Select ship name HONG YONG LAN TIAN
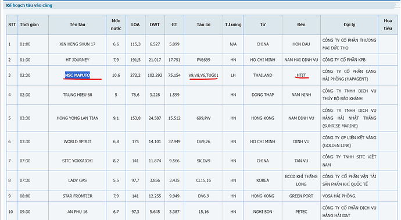Viewport: 401px width, 220px height. (x=77, y=118)
